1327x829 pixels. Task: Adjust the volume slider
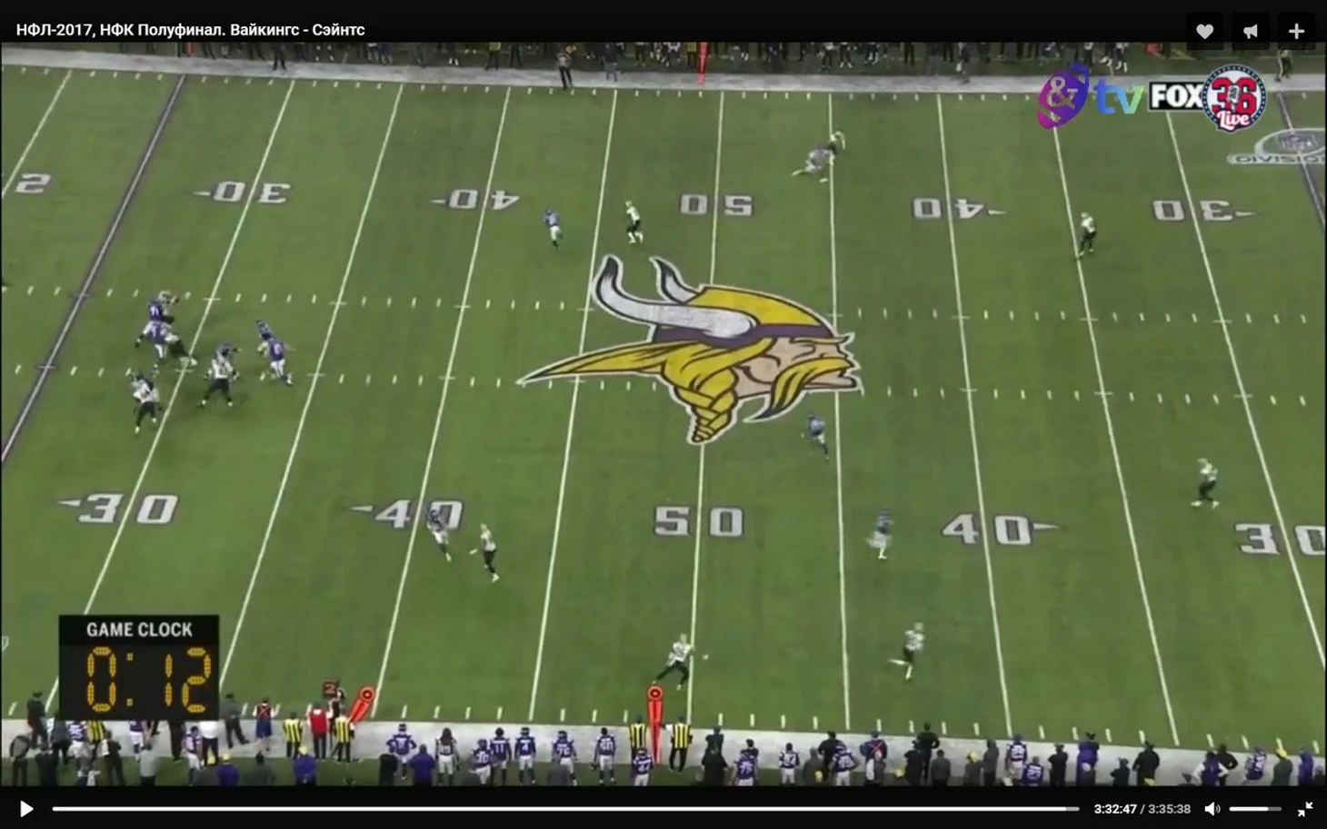(1255, 808)
